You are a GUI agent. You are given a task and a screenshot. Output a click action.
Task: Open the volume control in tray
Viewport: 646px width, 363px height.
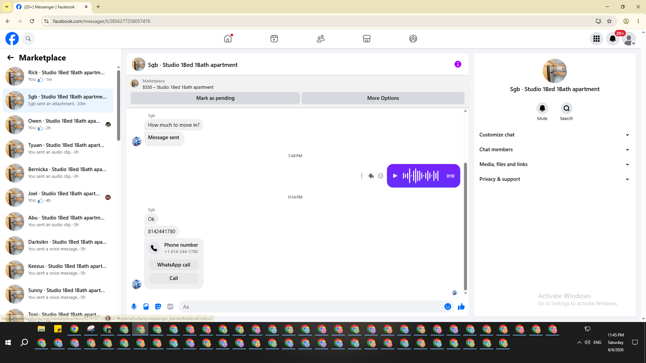tap(587, 342)
